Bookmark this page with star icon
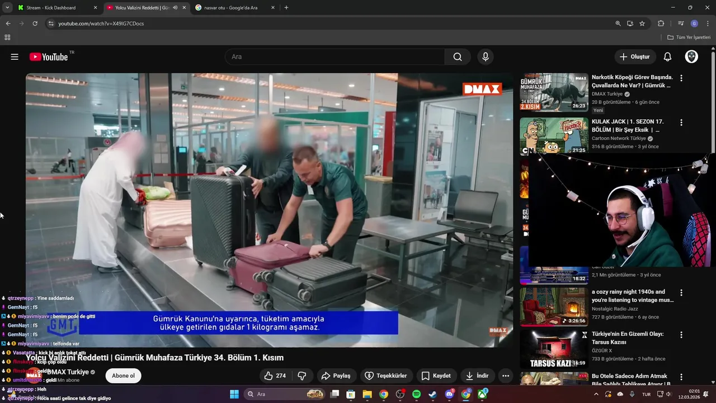The height and width of the screenshot is (403, 716). click(642, 24)
